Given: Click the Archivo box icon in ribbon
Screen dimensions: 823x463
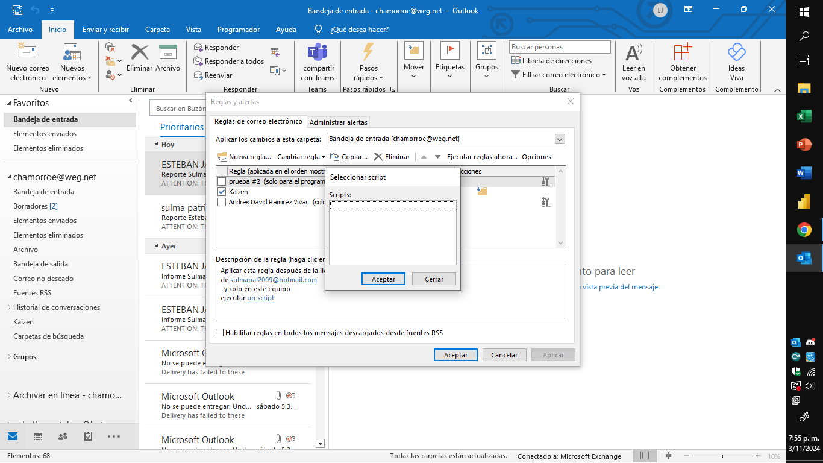Looking at the screenshot, I should pyautogui.click(x=167, y=52).
